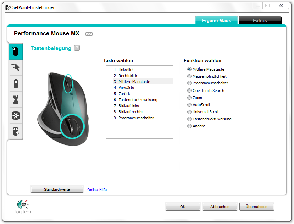
Task: Open the pointer speed settings (arrow icon)
Action: [x=16, y=68]
